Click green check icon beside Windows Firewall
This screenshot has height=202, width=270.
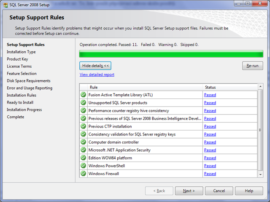(83, 174)
